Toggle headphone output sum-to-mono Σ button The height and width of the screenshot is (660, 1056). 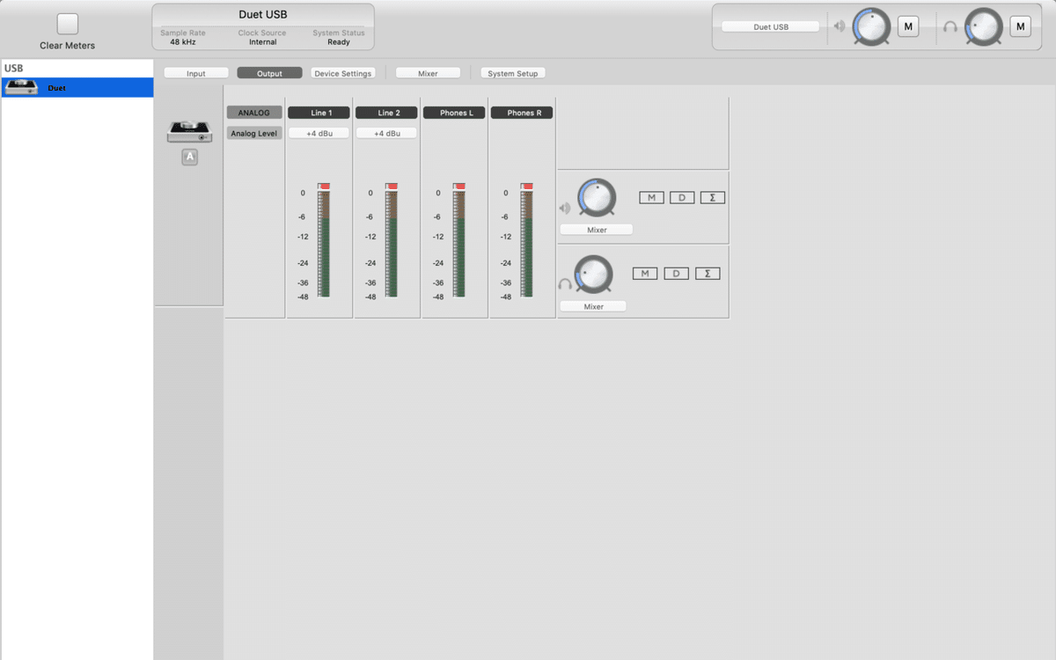click(708, 274)
